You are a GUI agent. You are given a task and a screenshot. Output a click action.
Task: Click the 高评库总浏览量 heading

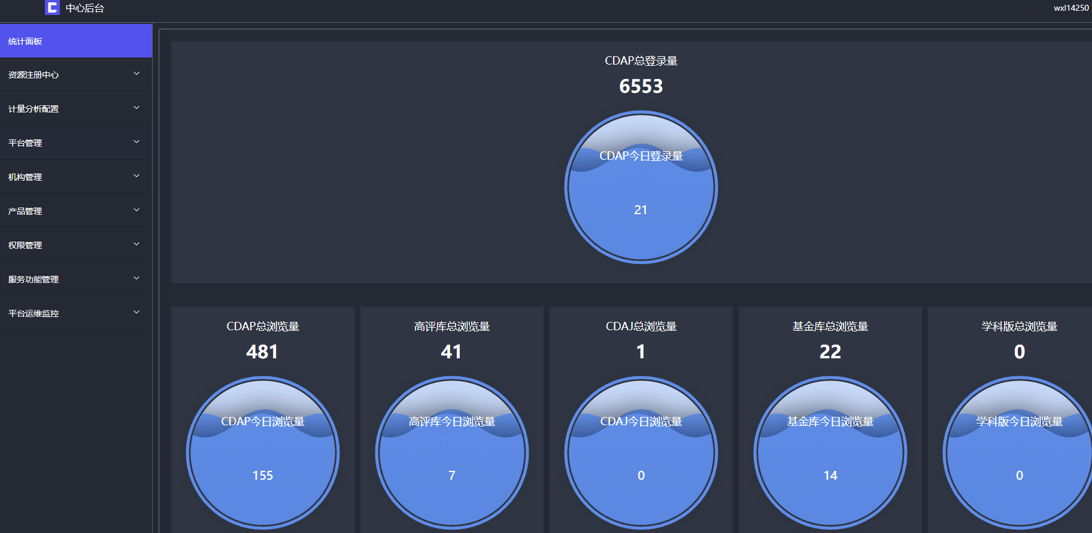coord(452,327)
